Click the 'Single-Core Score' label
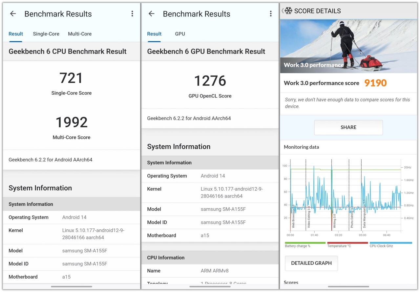420x292 pixels. (x=72, y=93)
